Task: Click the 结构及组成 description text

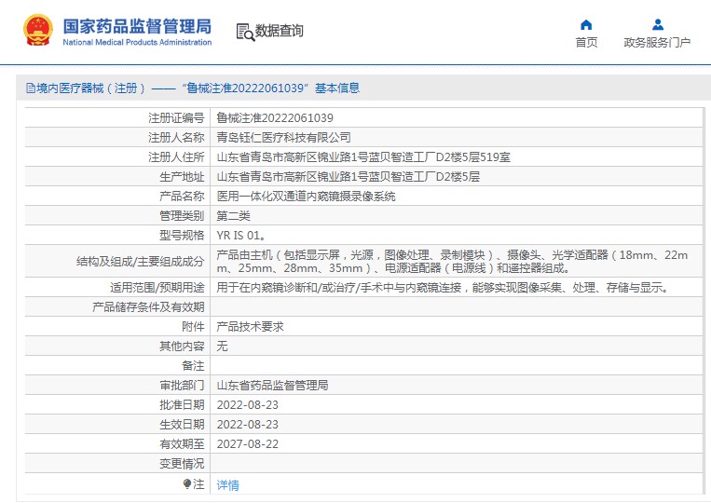Action: click(x=452, y=262)
